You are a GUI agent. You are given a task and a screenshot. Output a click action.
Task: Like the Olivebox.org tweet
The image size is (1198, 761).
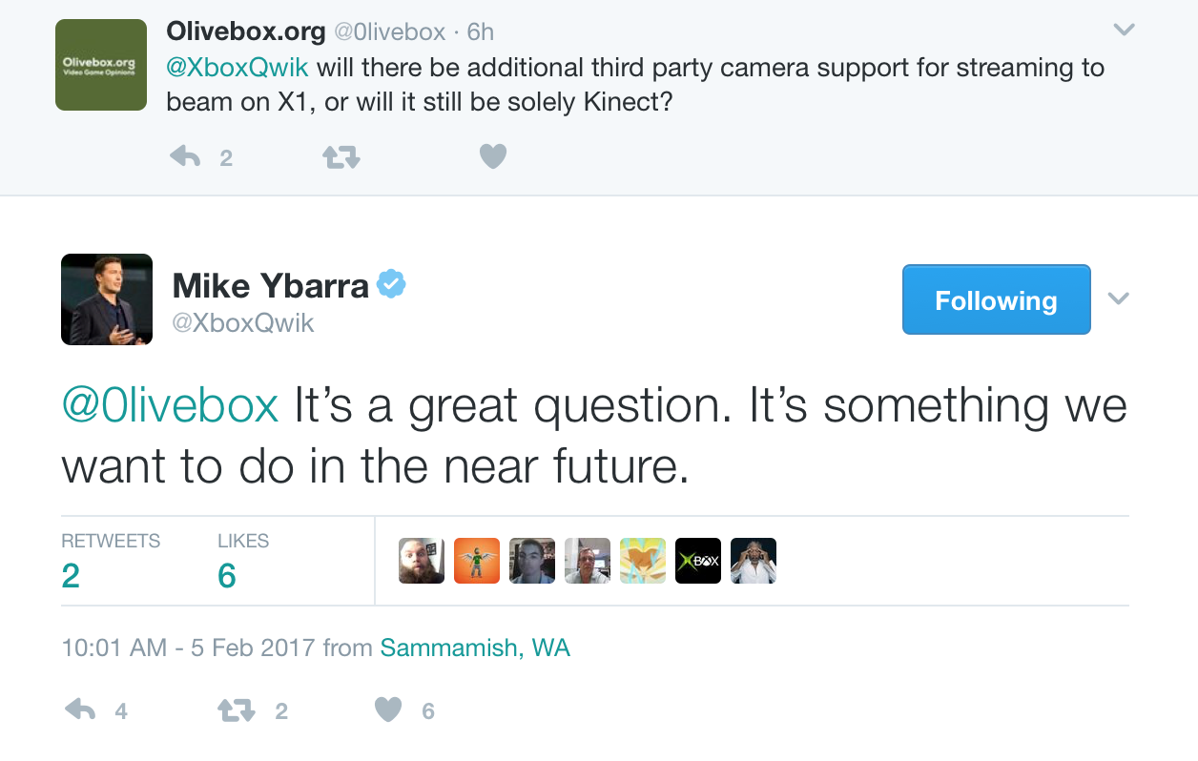(x=492, y=156)
